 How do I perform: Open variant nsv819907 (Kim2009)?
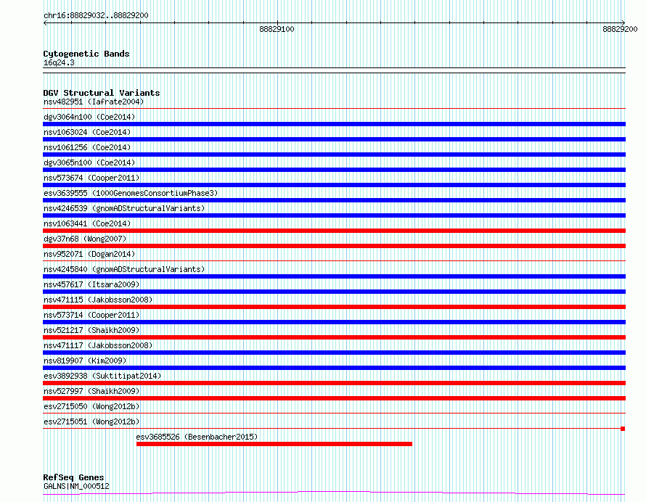click(x=85, y=361)
